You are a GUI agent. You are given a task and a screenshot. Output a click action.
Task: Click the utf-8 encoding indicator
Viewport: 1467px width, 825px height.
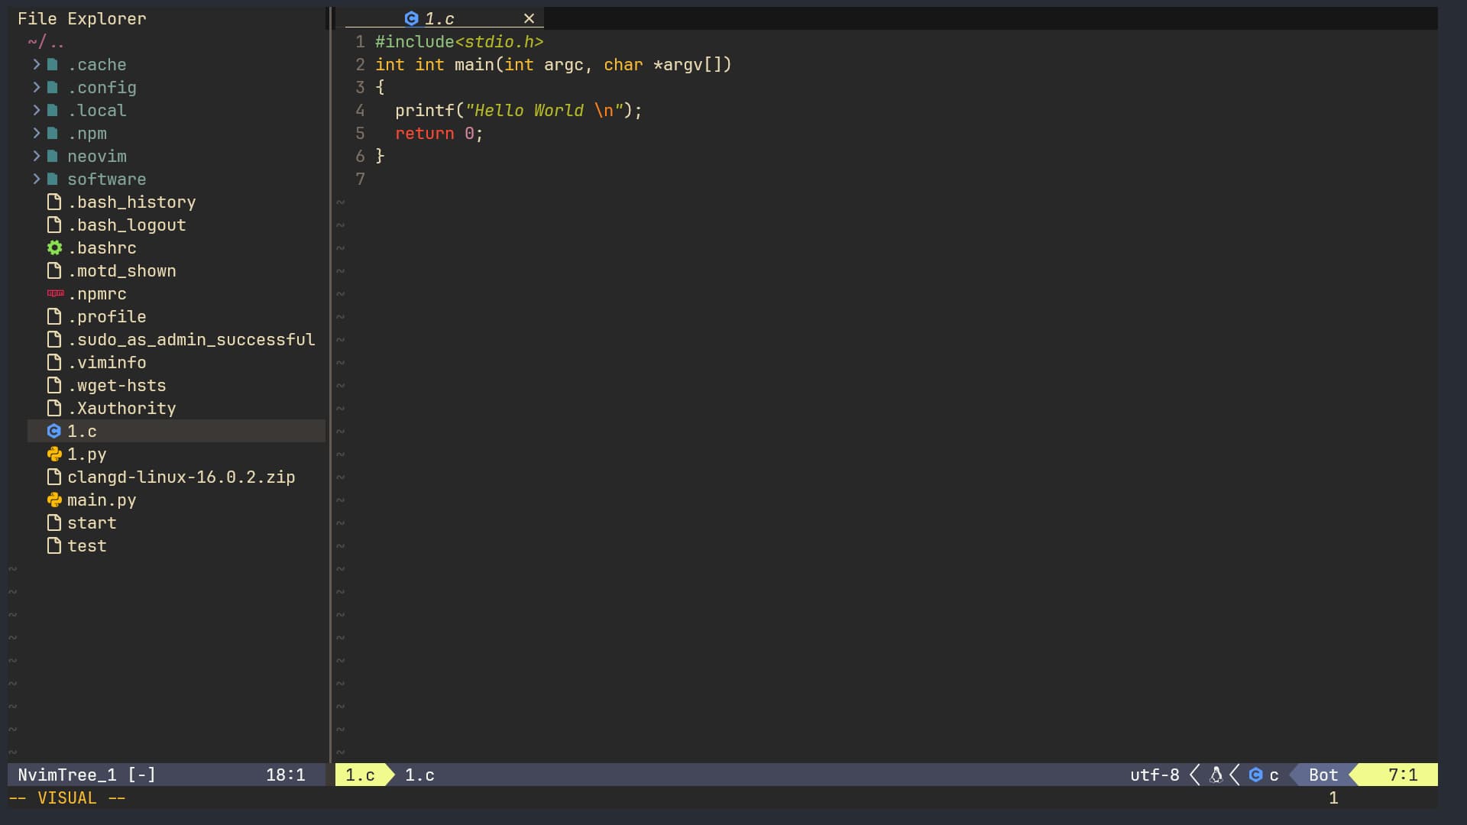[1154, 775]
